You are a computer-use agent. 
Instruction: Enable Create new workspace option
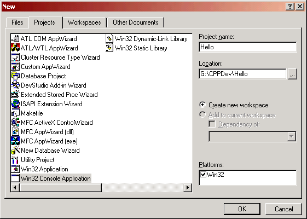tap(202, 105)
